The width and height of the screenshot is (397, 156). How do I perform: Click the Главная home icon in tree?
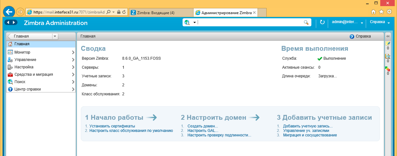point(10,44)
